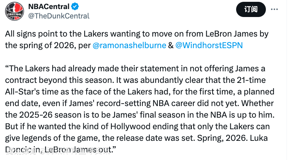Click the word "Hollywood" in the quote
Image resolution: width=288 pixels, height=160 pixels.
coord(131,126)
